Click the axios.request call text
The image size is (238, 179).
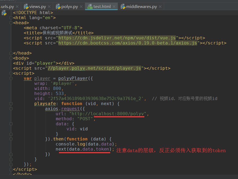coord(62,109)
